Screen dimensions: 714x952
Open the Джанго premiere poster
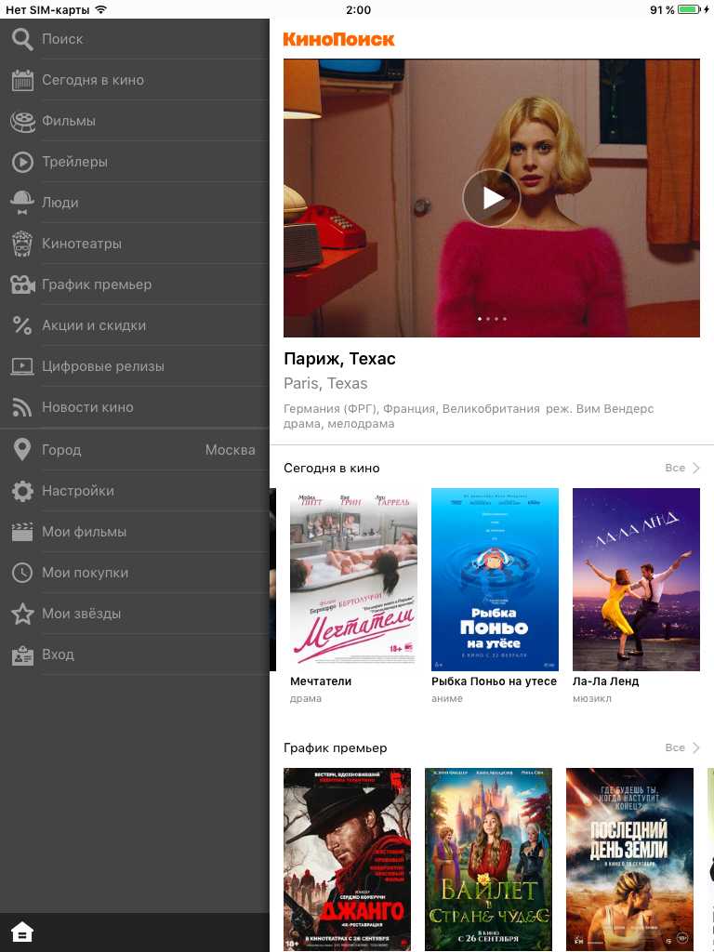coord(348,859)
